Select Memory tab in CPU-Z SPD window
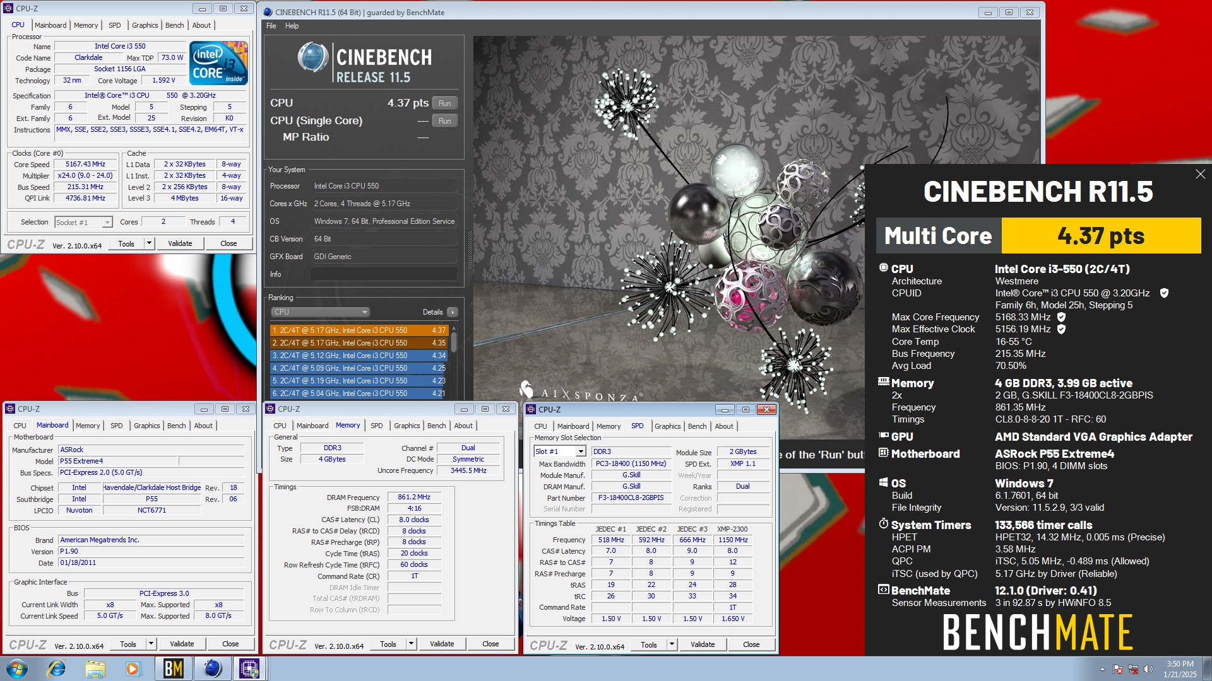Viewport: 1212px width, 681px height. coord(609,426)
